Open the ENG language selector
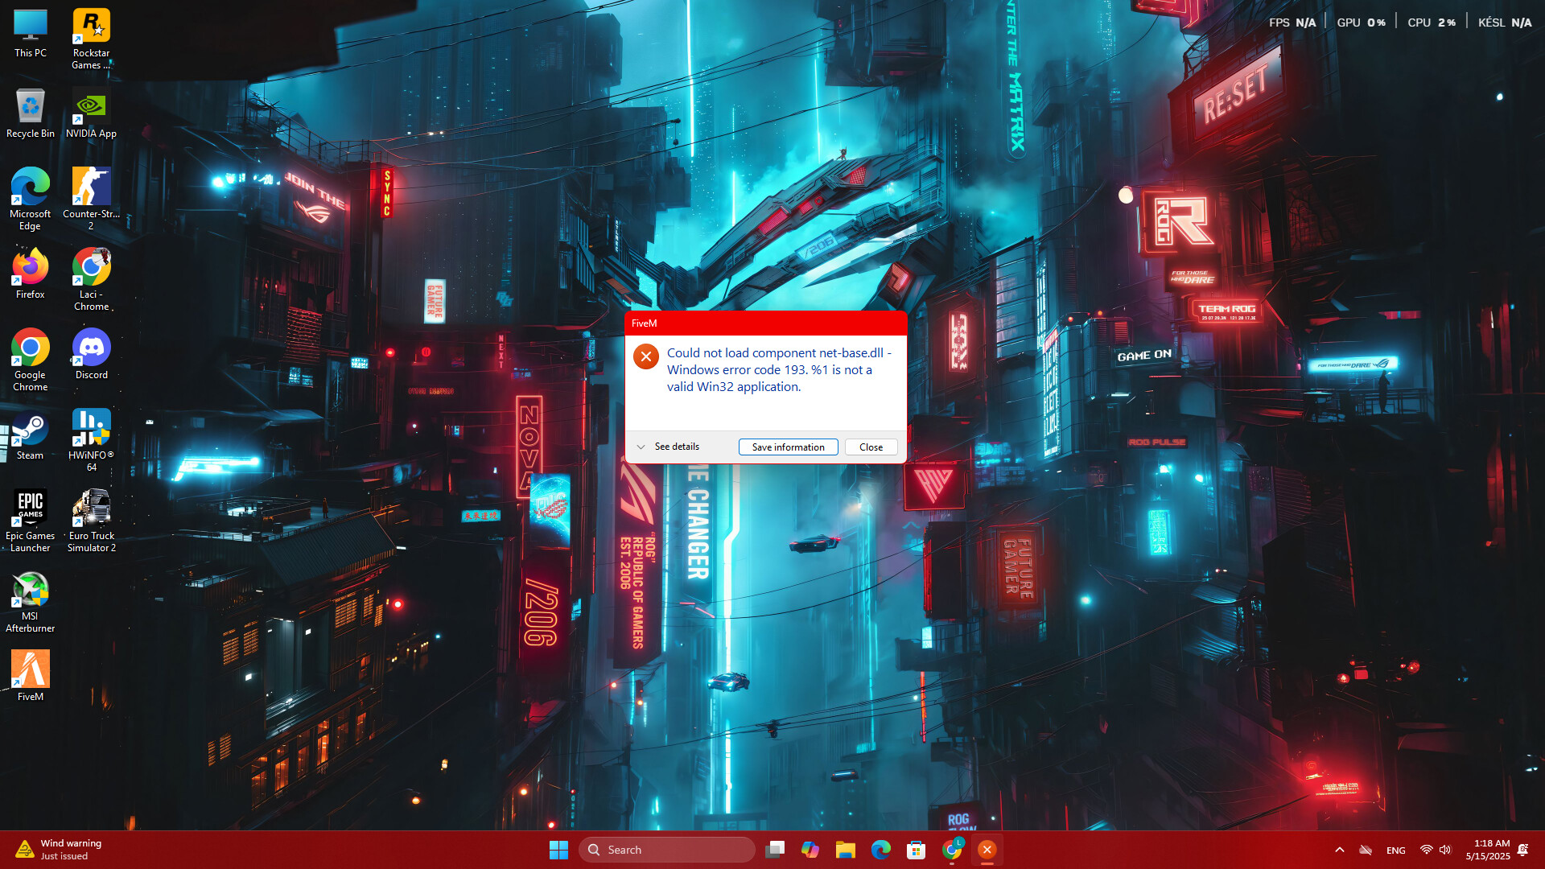This screenshot has width=1545, height=869. [x=1395, y=849]
